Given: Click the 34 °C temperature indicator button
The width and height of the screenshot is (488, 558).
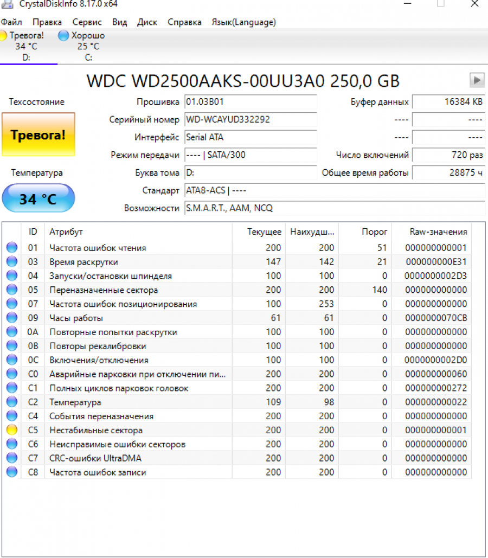Looking at the screenshot, I should coord(38,198).
